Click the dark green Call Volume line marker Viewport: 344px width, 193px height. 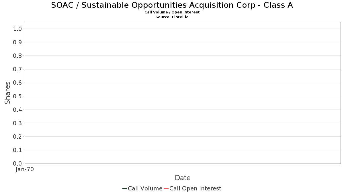click(125, 188)
